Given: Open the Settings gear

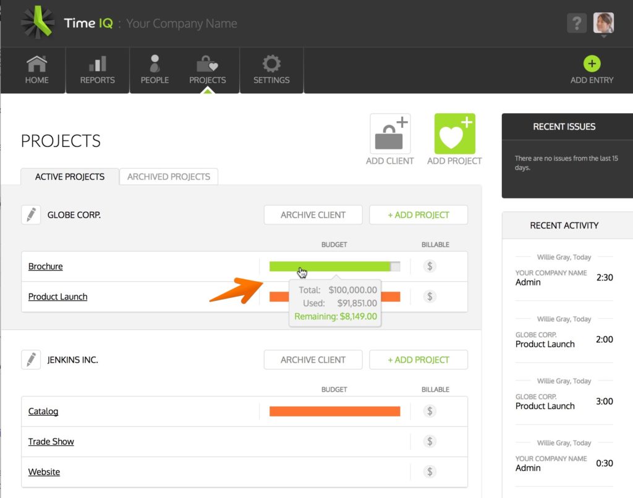Looking at the screenshot, I should 271,70.
